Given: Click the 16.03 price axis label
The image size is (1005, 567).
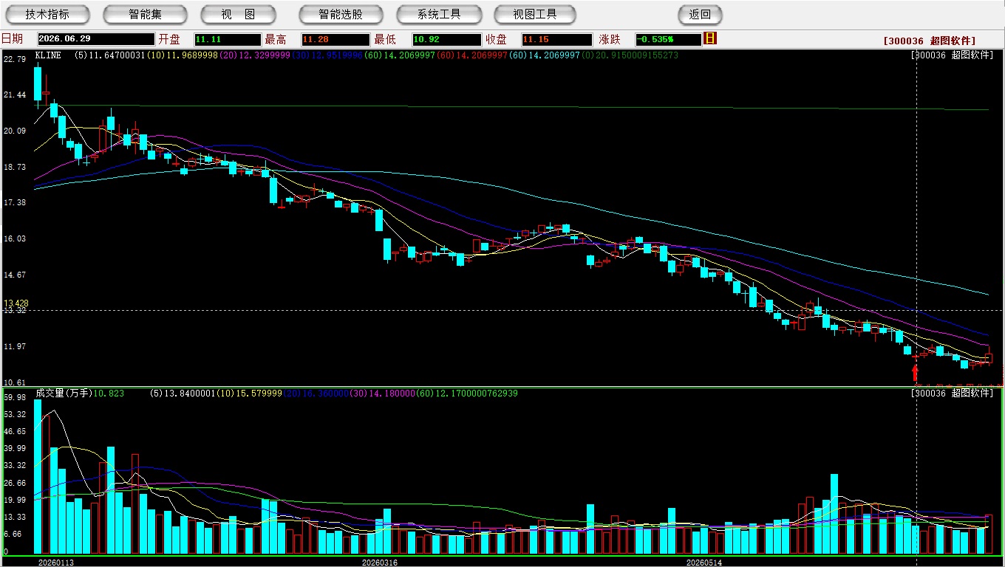Looking at the screenshot, I should click(x=15, y=238).
